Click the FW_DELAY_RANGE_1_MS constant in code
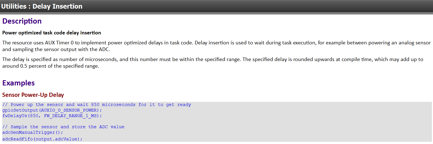 [x=70, y=116]
